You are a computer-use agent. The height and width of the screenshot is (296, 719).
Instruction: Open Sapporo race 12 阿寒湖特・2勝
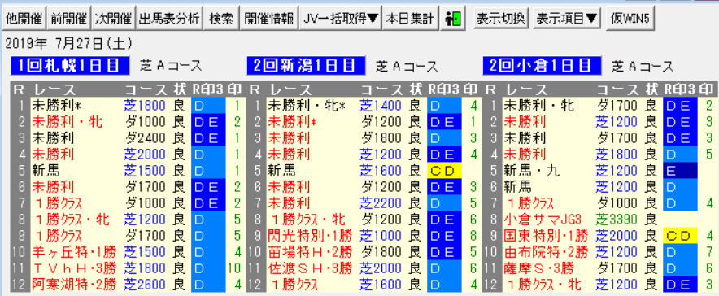[74, 284]
